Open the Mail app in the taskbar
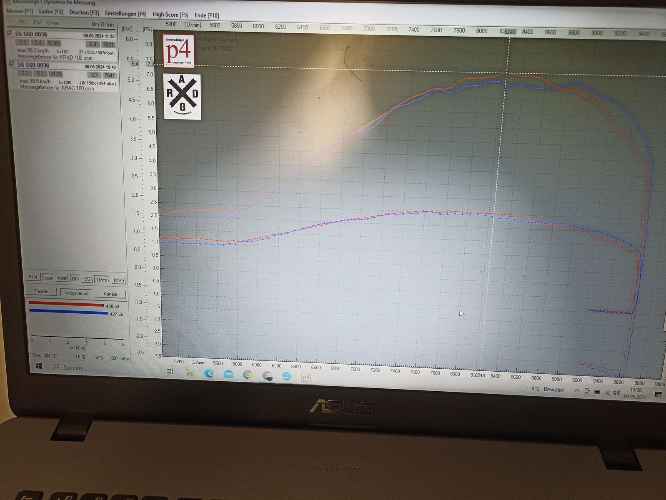The width and height of the screenshot is (666, 500). tap(228, 374)
